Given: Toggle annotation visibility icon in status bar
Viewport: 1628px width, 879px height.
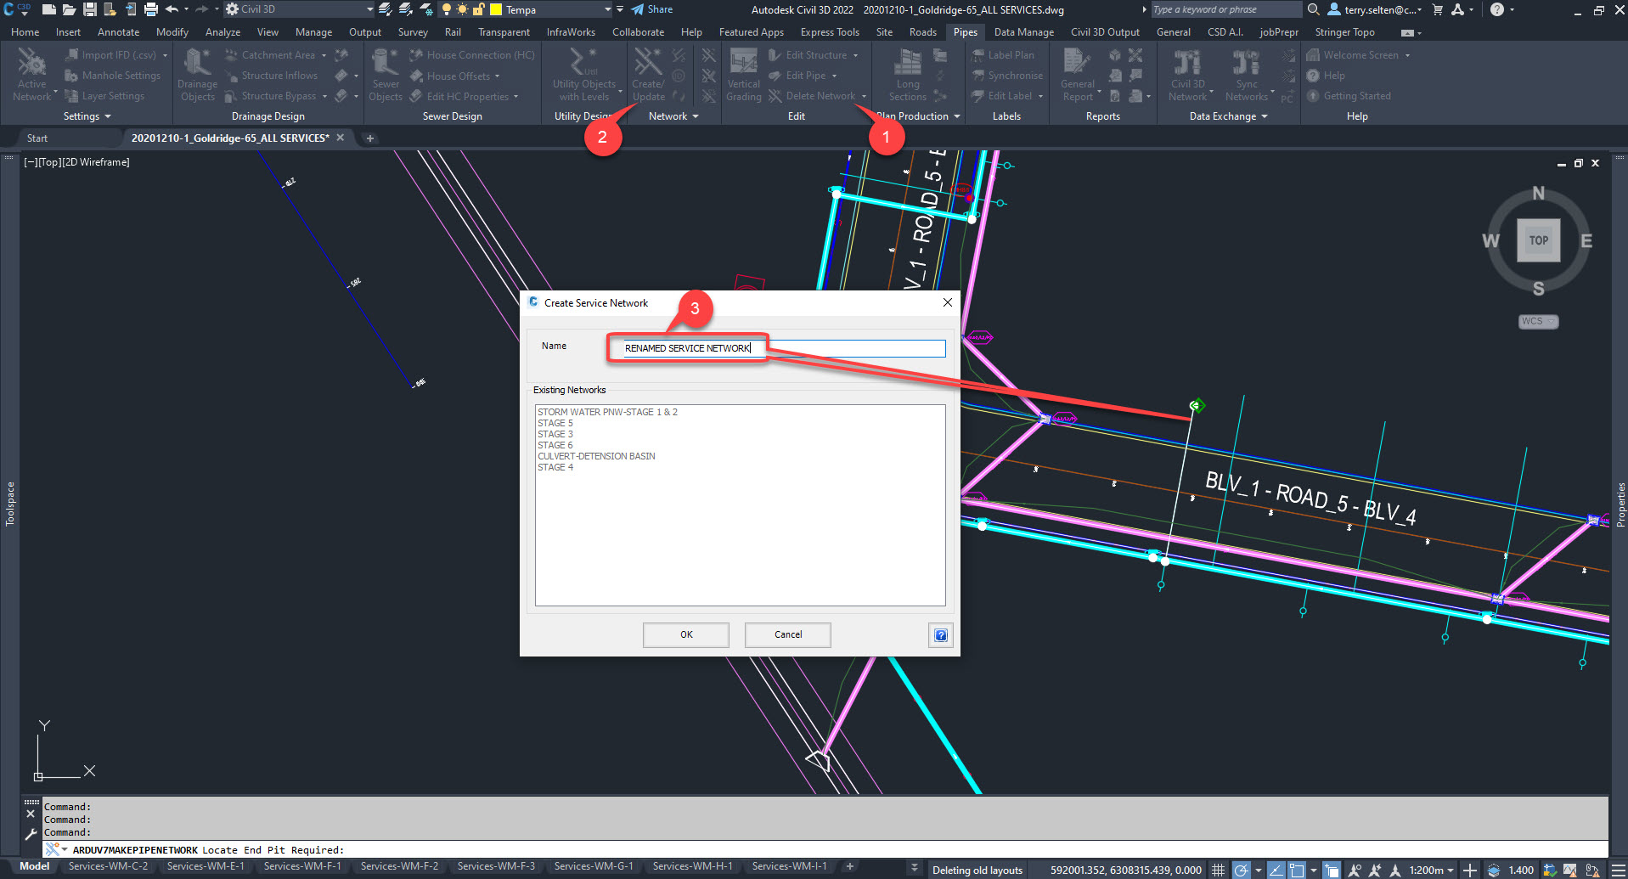Looking at the screenshot, I should 1355,870.
